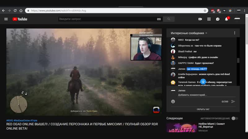Open the chat options three-dot menu
Image resolution: width=248 pixels, height=139 pixels.
pos(235,33)
